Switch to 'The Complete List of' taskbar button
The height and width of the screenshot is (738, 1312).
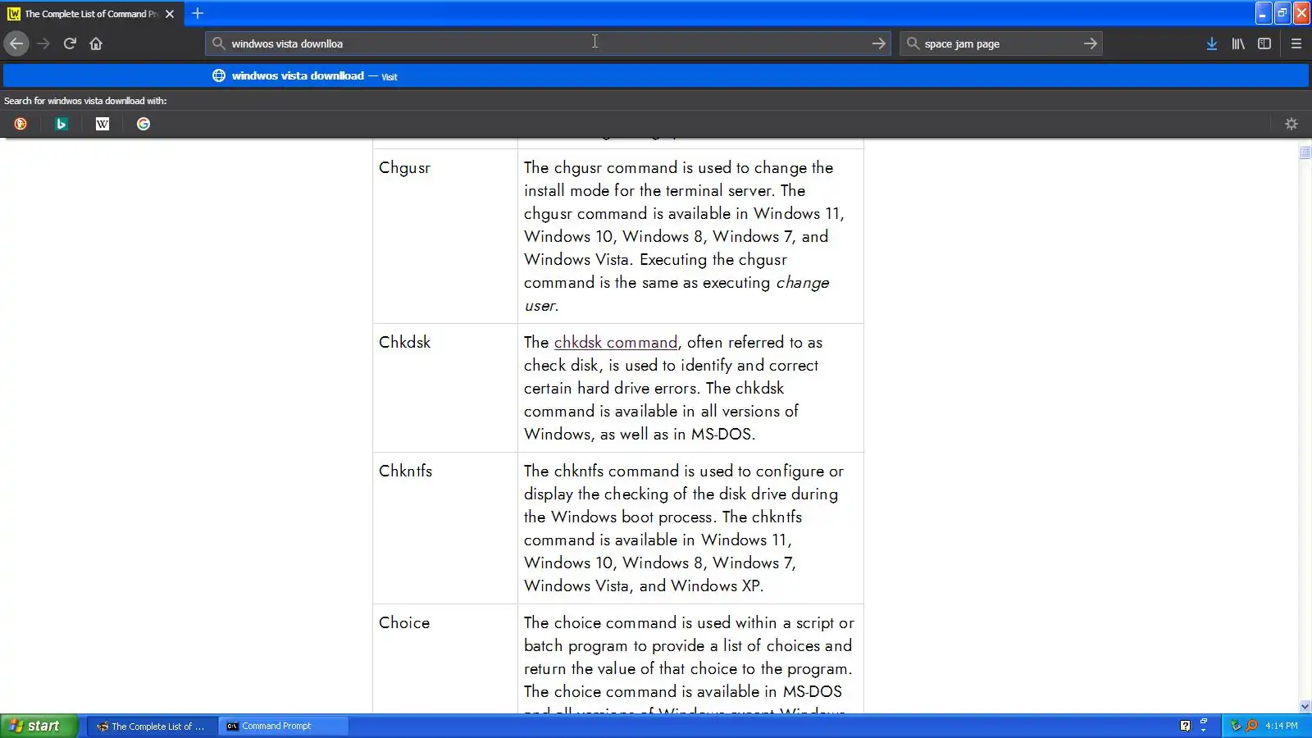[x=152, y=726]
